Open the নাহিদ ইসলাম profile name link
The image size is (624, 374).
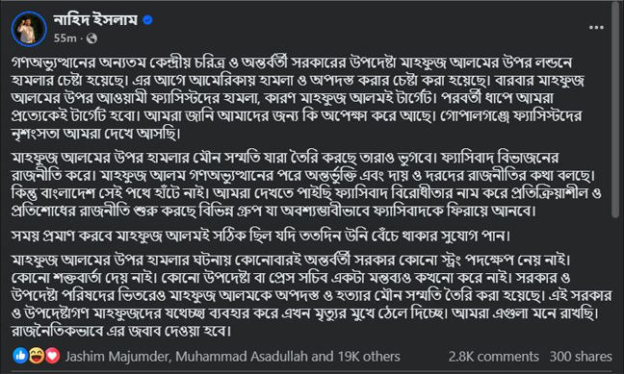[95, 19]
